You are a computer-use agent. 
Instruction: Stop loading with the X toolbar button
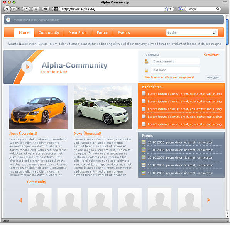[36, 9]
